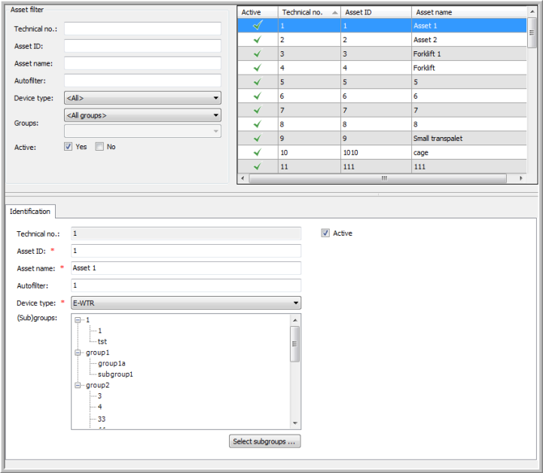Open the <All groups> dropdown

tap(142, 115)
